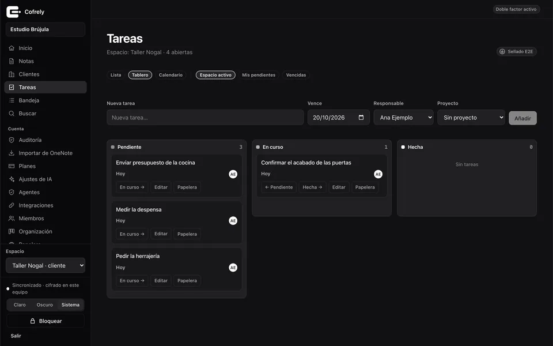The width and height of the screenshot is (553, 346).
Task: Open Notas in the sidebar
Action: pos(46,61)
